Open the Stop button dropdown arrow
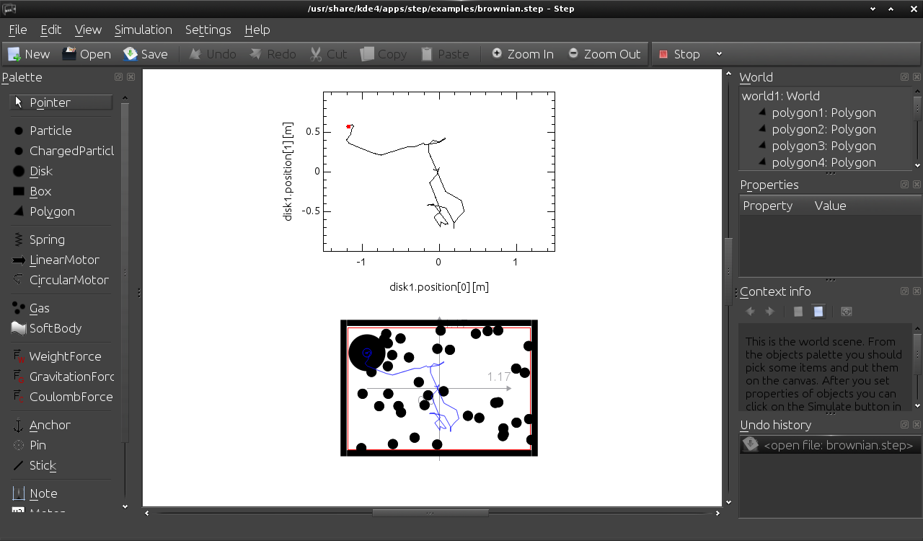This screenshot has width=923, height=541. (x=719, y=54)
